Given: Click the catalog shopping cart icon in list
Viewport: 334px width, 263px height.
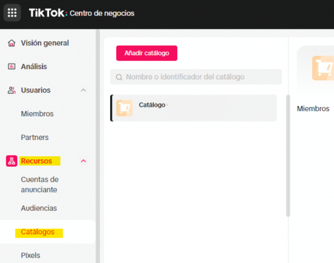Looking at the screenshot, I should 125,108.
